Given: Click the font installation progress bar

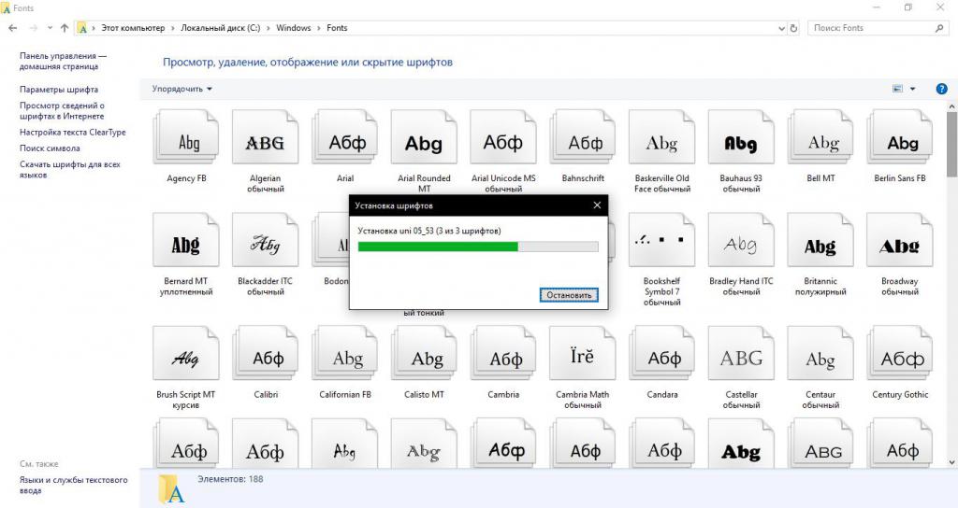Looking at the screenshot, I should 478,247.
